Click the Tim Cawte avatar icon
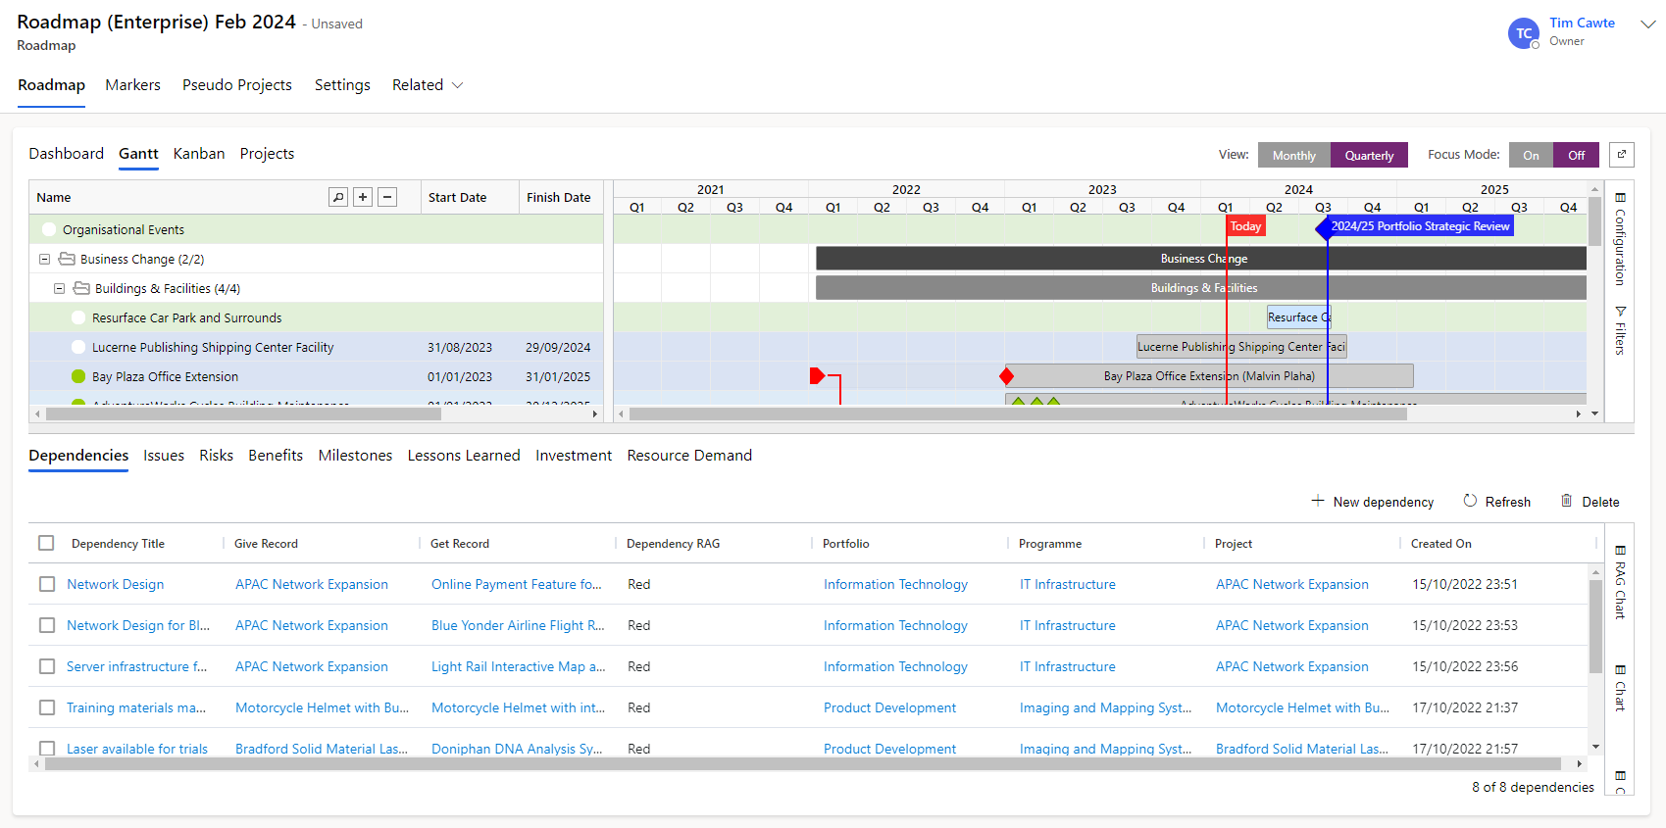Image resolution: width=1666 pixels, height=828 pixels. pyautogui.click(x=1524, y=33)
